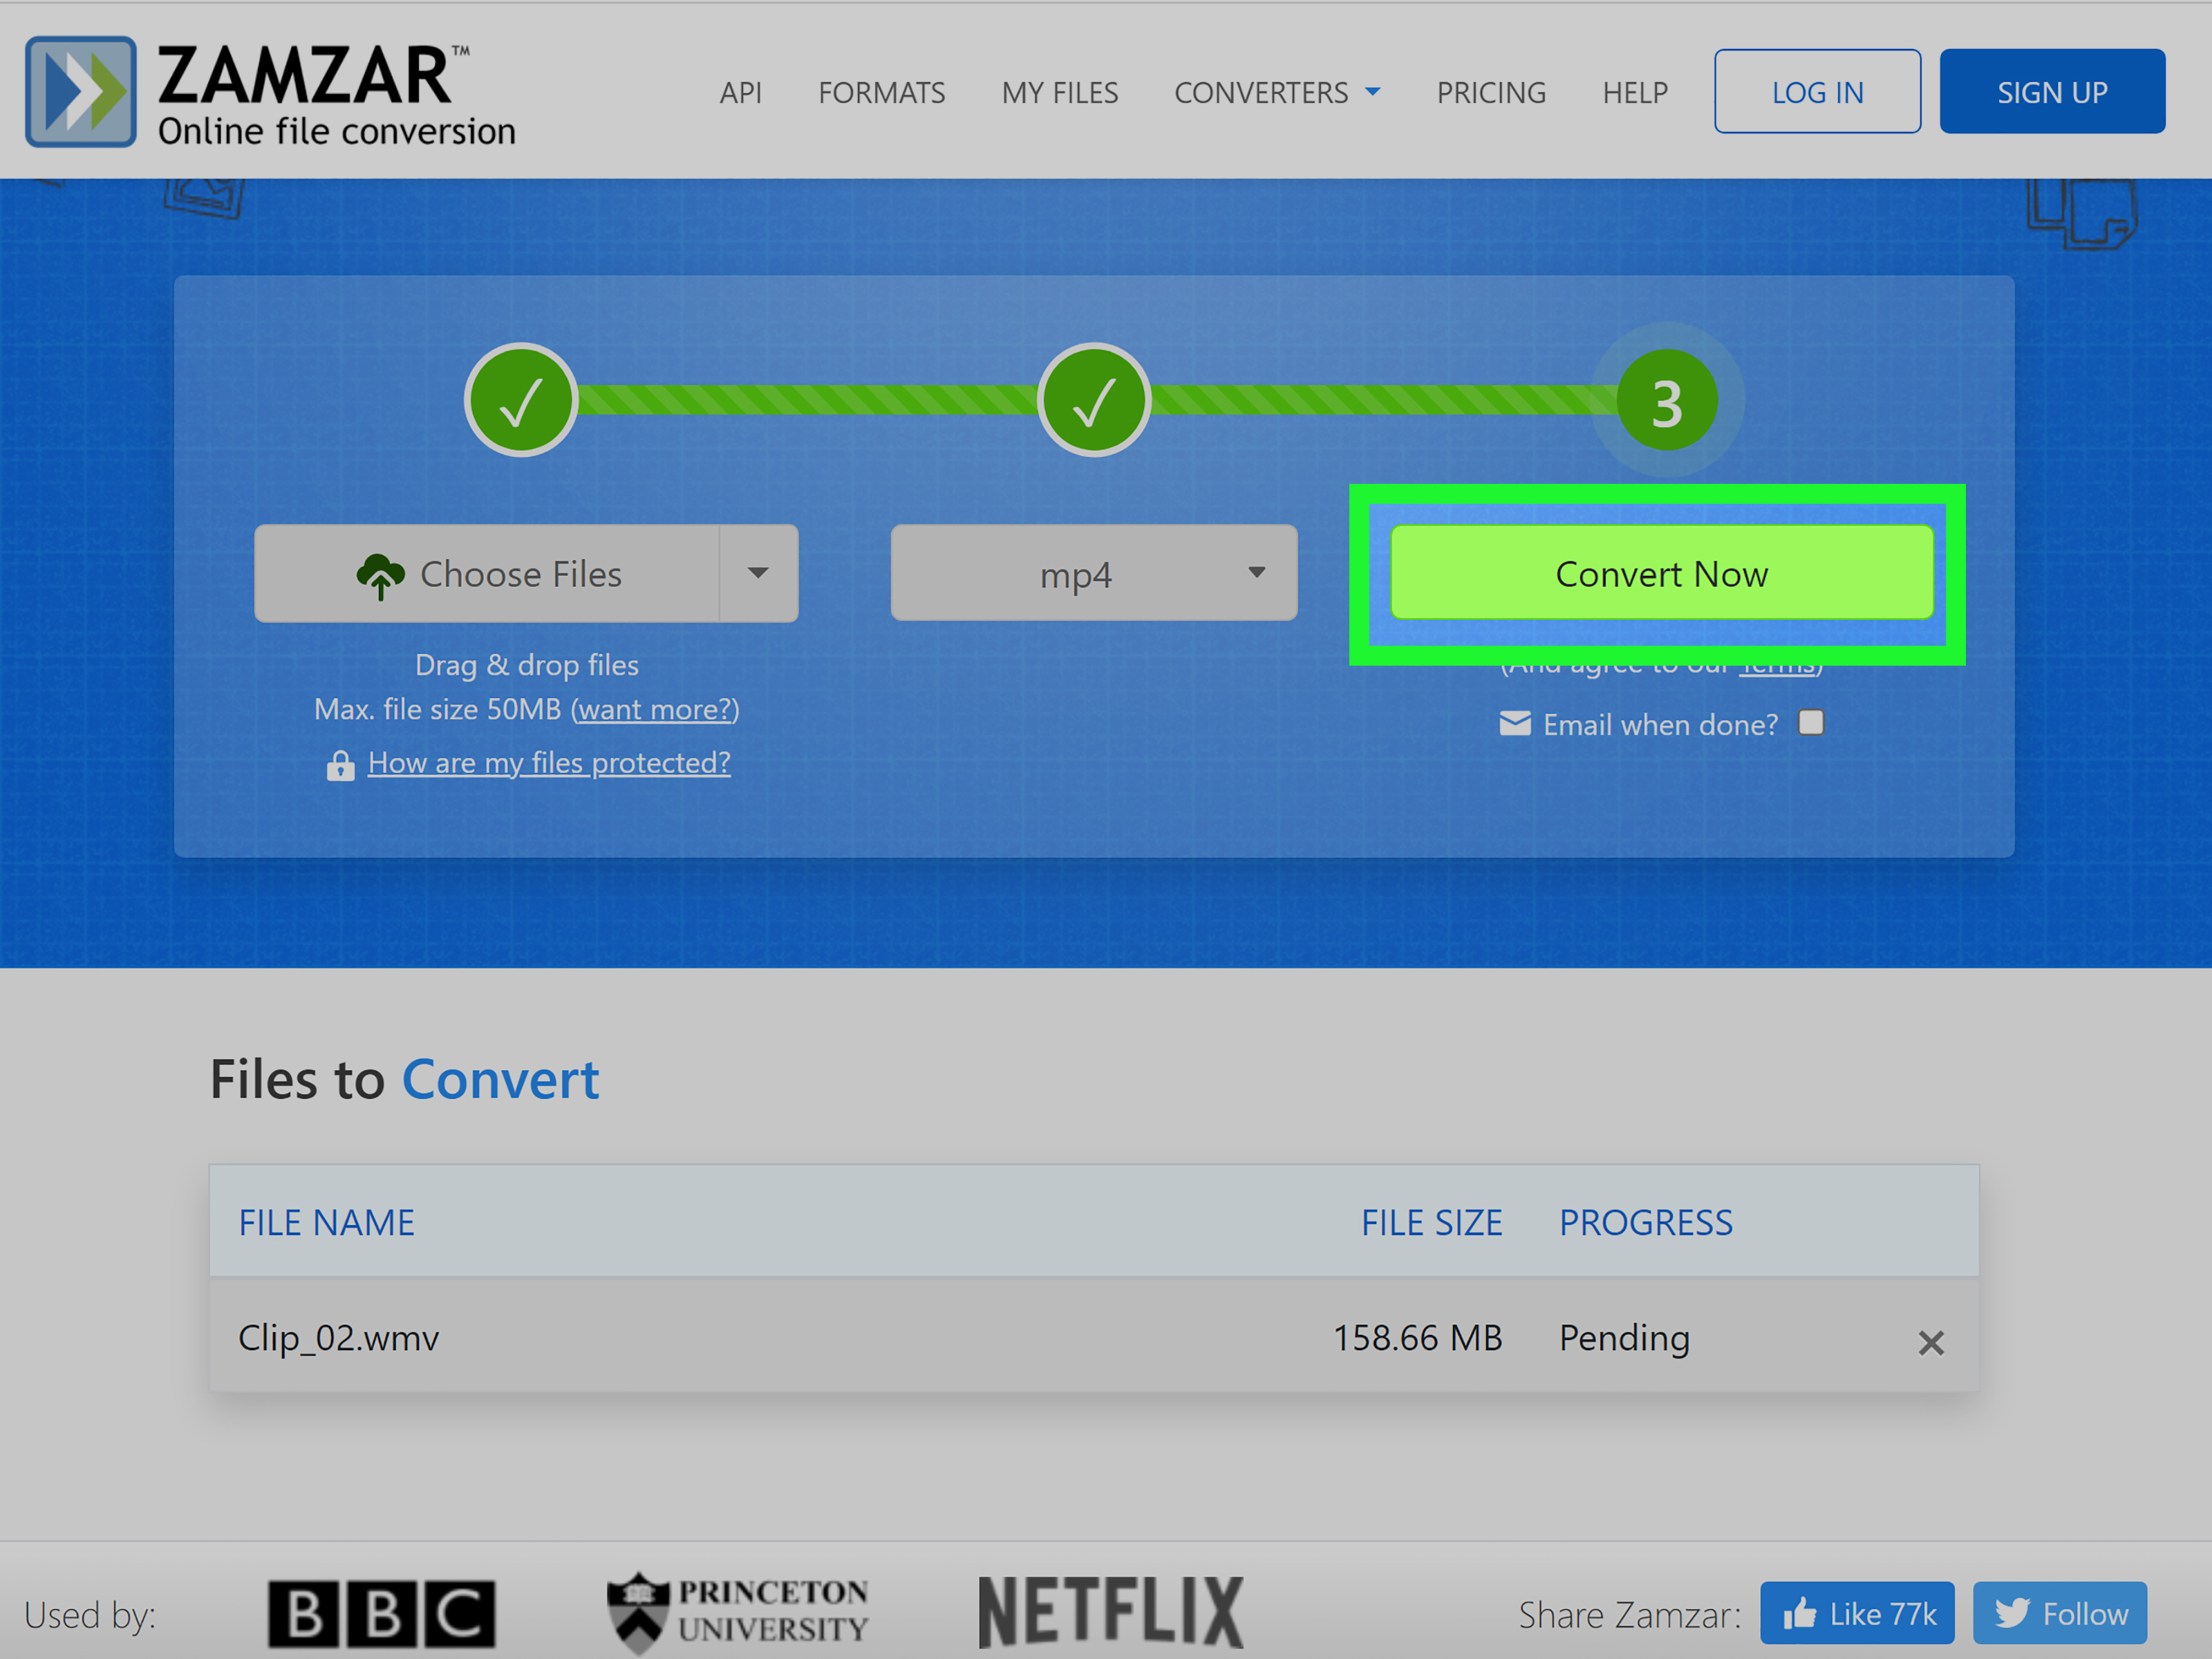
Task: Click the BBC logo in the footer
Action: click(381, 1612)
